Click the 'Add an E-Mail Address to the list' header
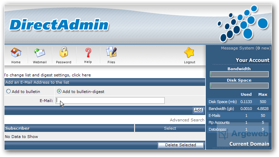This screenshot has width=279, height=157. point(37,82)
